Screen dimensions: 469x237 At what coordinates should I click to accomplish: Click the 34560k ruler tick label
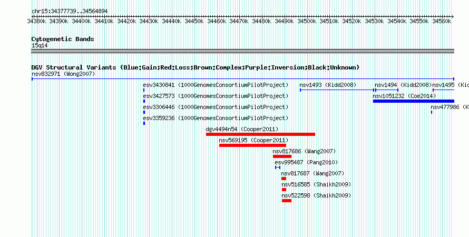[x=442, y=22]
